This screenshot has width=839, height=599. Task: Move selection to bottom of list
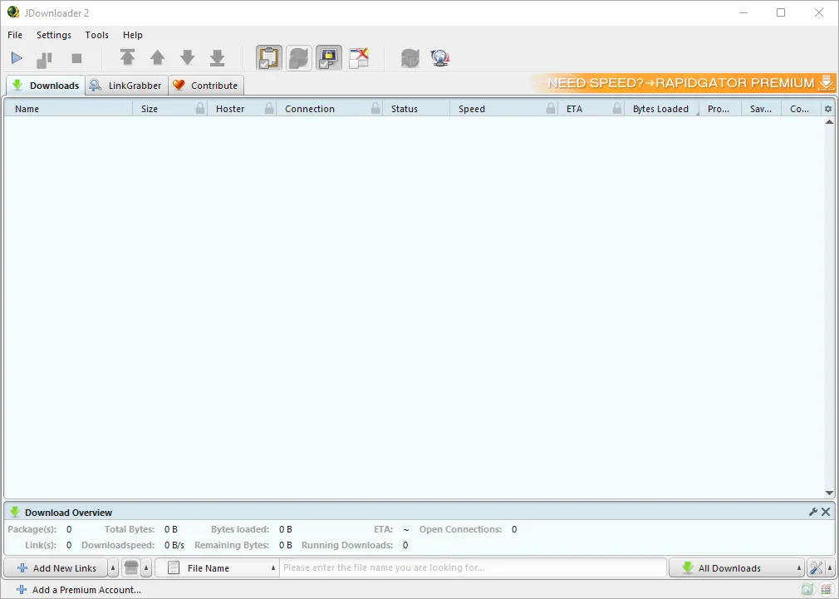[218, 57]
